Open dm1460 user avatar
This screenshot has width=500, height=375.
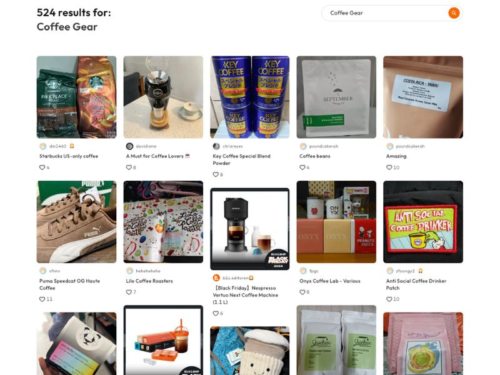pyautogui.click(x=42, y=146)
